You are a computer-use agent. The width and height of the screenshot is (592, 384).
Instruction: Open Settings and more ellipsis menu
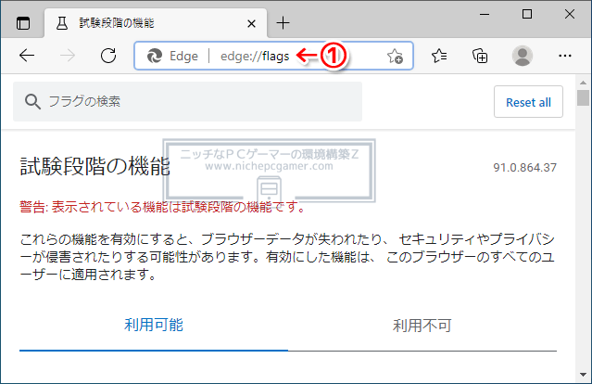pos(565,56)
